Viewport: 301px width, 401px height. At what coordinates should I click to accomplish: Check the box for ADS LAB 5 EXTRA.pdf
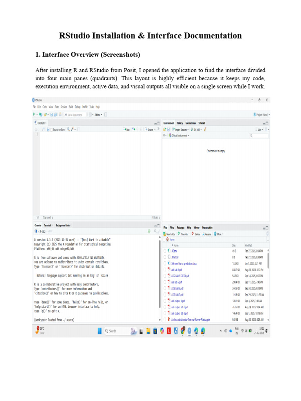(165, 276)
